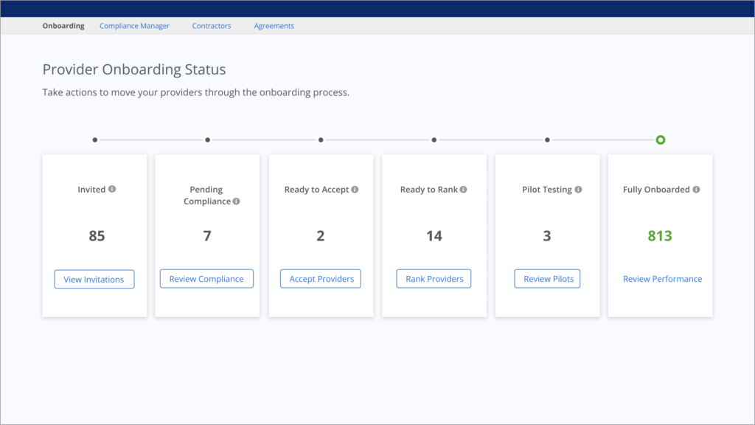Click the first progress dot above Invited
Screen dimensions: 755x425
click(x=94, y=139)
